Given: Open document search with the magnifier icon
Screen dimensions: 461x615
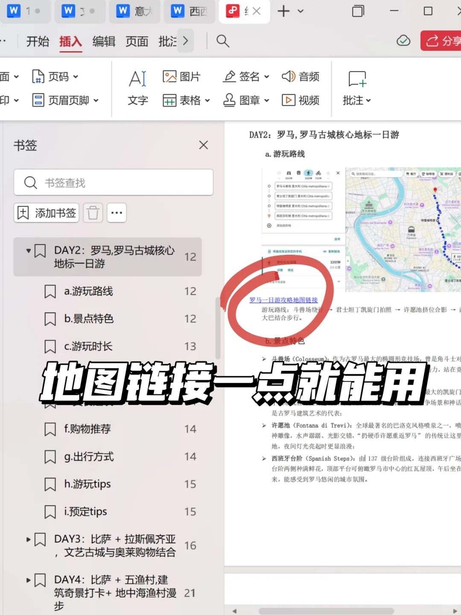Looking at the screenshot, I should click(222, 41).
